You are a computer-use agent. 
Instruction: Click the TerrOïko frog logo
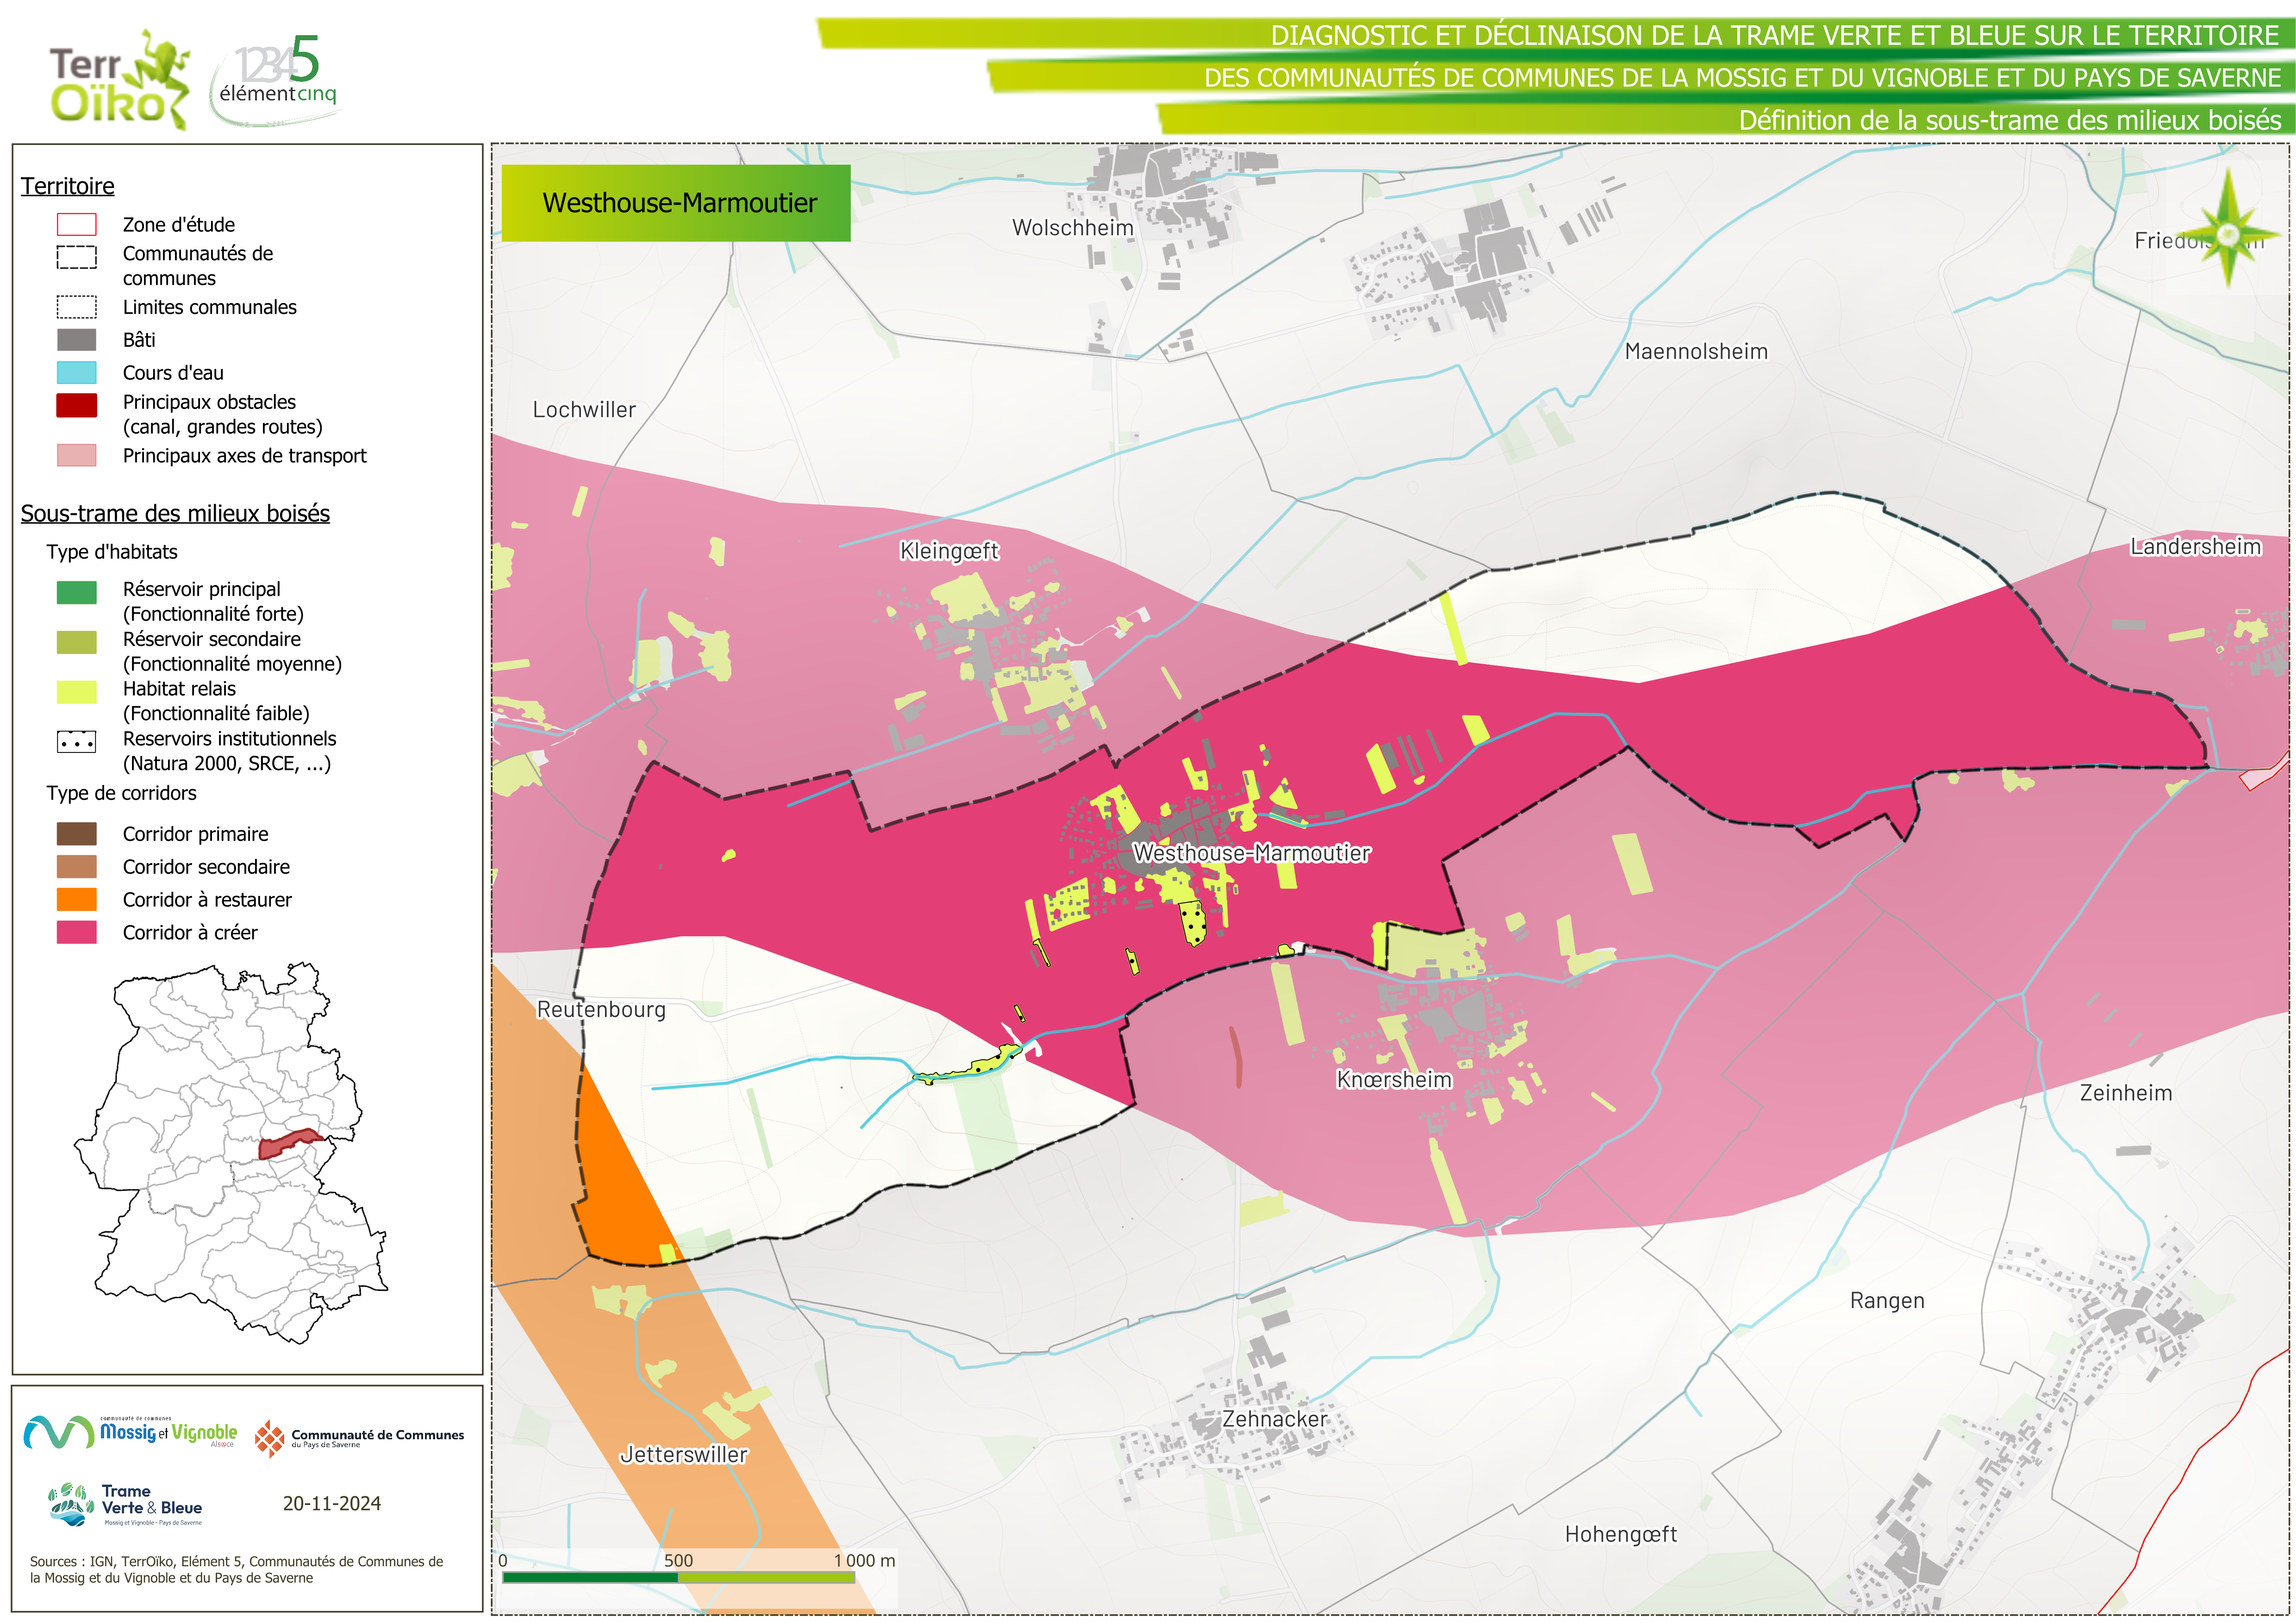(120, 80)
